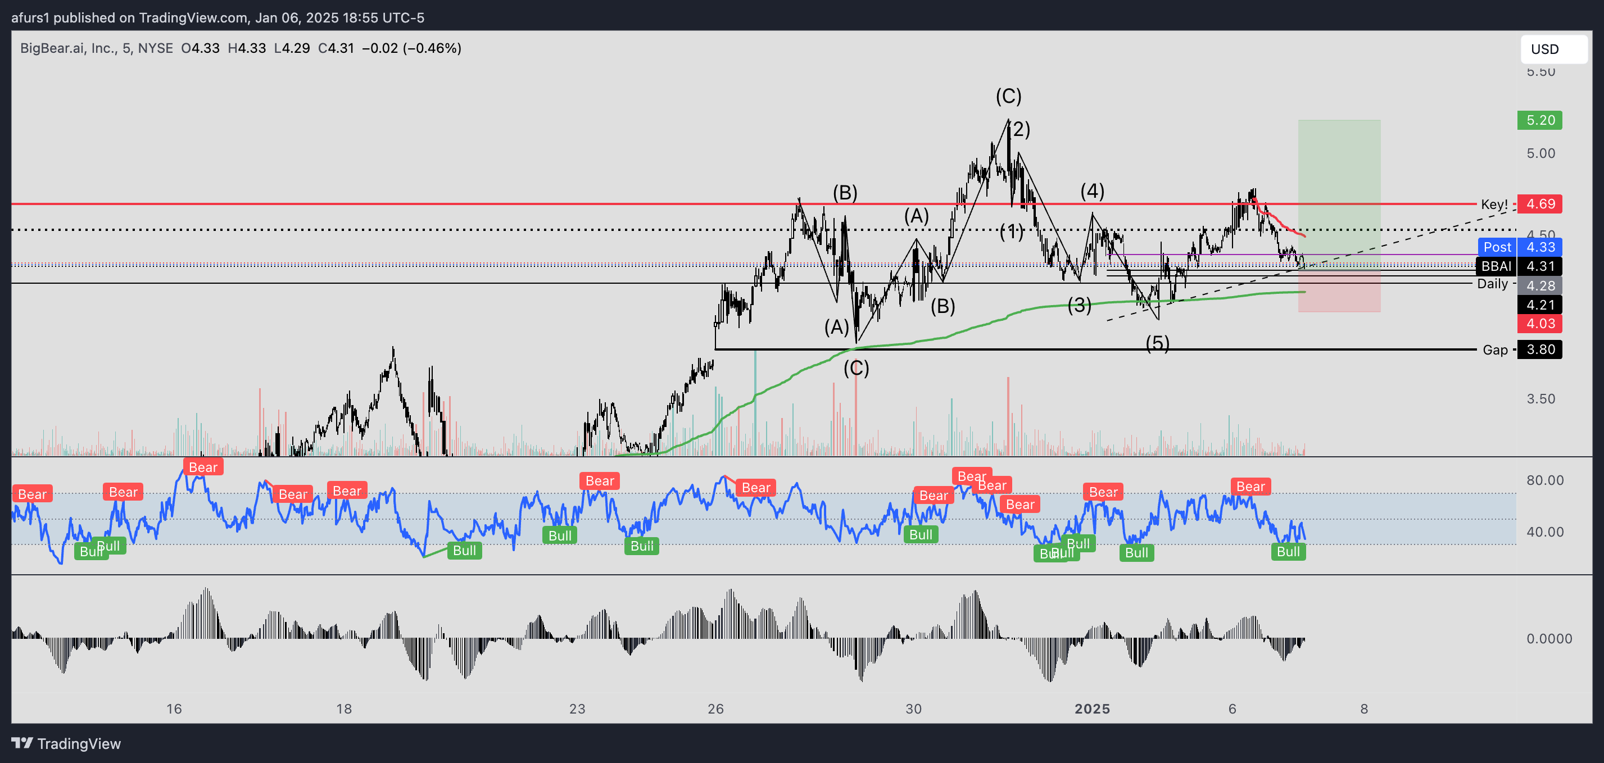Click the gray Daily 4.28 price label
The width and height of the screenshot is (1604, 763).
(x=1539, y=285)
